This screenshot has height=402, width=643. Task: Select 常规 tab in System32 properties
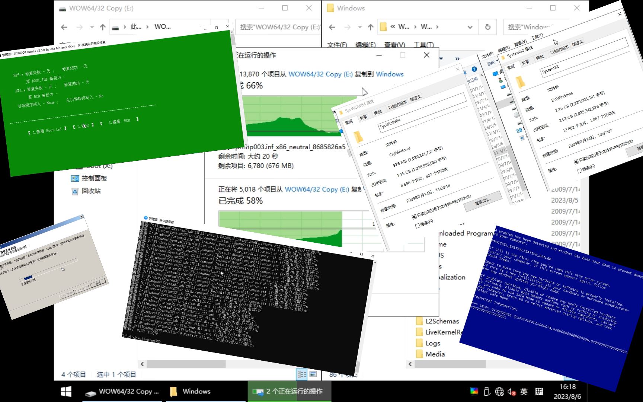tap(511, 67)
